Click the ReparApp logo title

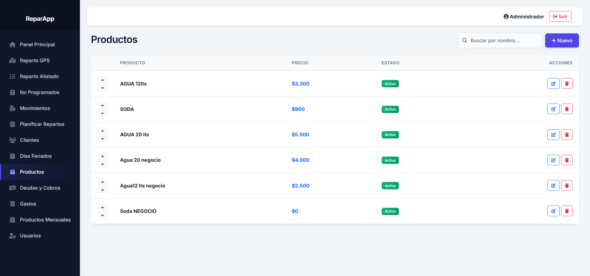[40, 19]
